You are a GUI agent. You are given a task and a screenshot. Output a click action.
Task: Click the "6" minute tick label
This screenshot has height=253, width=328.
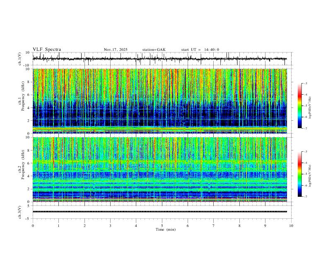point(188,226)
